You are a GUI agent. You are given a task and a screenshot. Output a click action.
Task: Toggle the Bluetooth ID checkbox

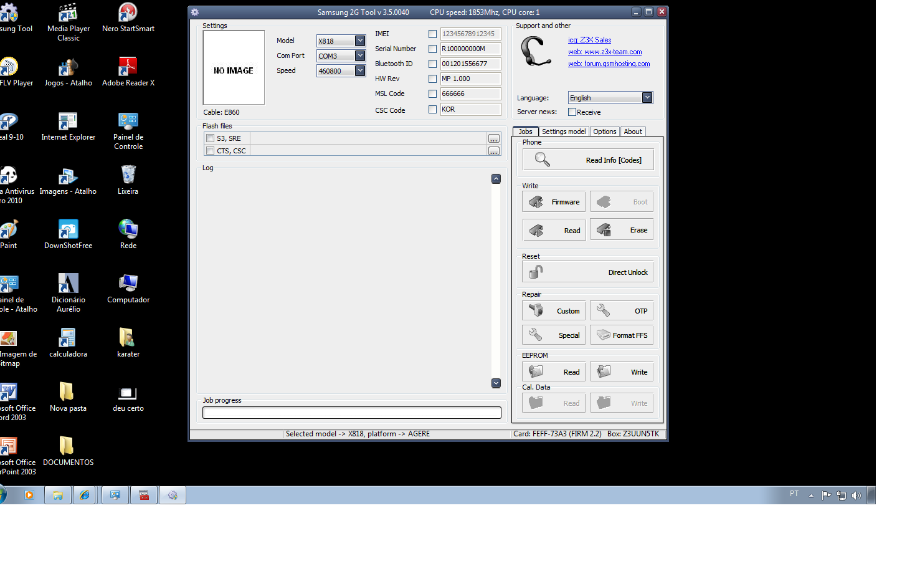[x=432, y=64]
